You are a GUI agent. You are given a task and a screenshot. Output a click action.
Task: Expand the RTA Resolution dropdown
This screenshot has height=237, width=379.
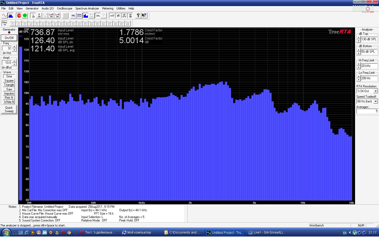coord(376,91)
